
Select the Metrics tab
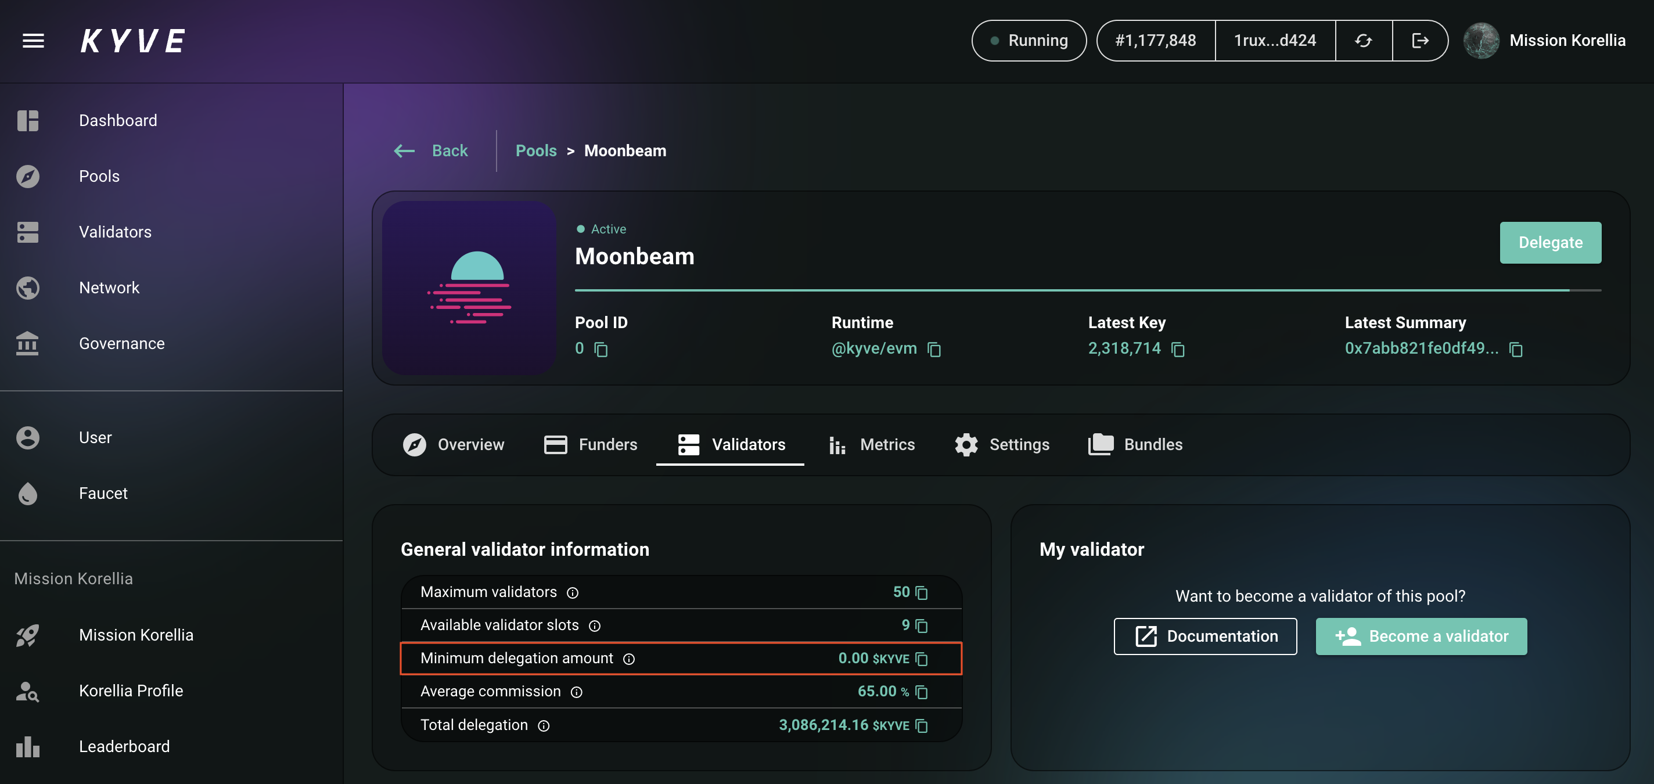871,444
